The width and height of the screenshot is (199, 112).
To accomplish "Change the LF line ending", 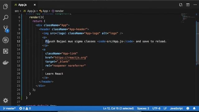I will pyautogui.click(x=165, y=109).
